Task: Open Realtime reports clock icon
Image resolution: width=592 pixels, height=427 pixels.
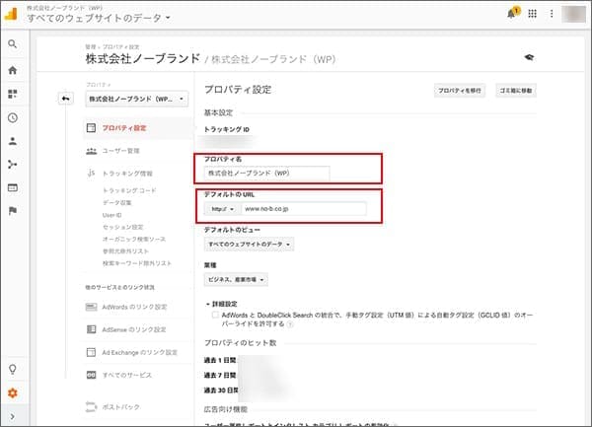Action: click(13, 117)
